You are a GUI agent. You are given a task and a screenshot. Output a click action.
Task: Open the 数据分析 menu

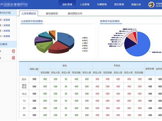[136, 4]
